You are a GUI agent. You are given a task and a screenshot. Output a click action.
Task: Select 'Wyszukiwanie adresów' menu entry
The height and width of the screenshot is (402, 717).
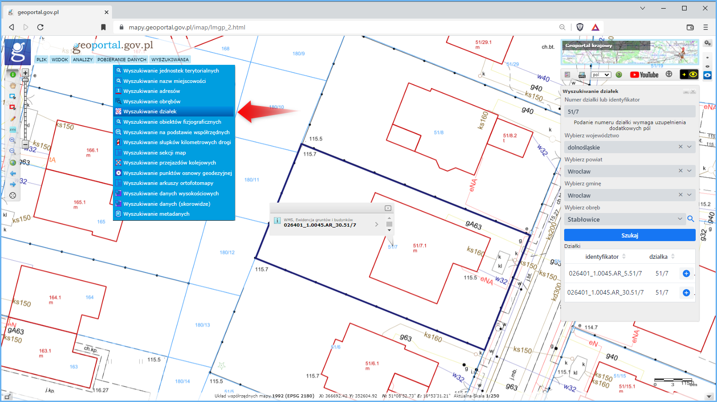tap(151, 91)
